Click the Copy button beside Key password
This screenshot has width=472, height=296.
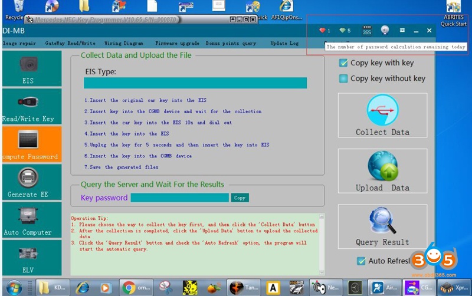240,198
